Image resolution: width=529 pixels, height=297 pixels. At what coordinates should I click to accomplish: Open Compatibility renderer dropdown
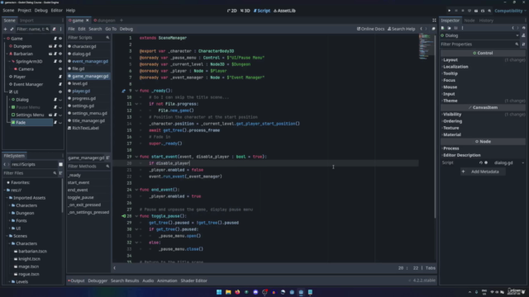click(510, 11)
